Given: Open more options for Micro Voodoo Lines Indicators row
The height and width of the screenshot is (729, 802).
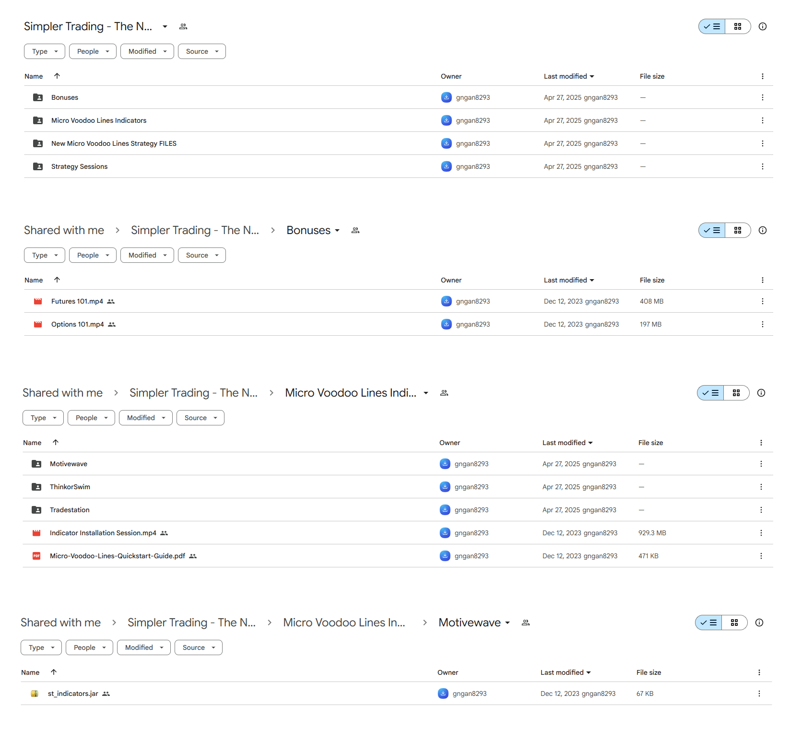Looking at the screenshot, I should pyautogui.click(x=762, y=120).
